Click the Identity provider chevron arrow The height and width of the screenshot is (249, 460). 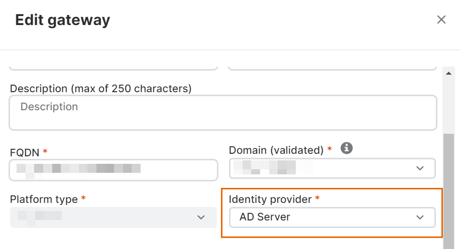click(420, 217)
